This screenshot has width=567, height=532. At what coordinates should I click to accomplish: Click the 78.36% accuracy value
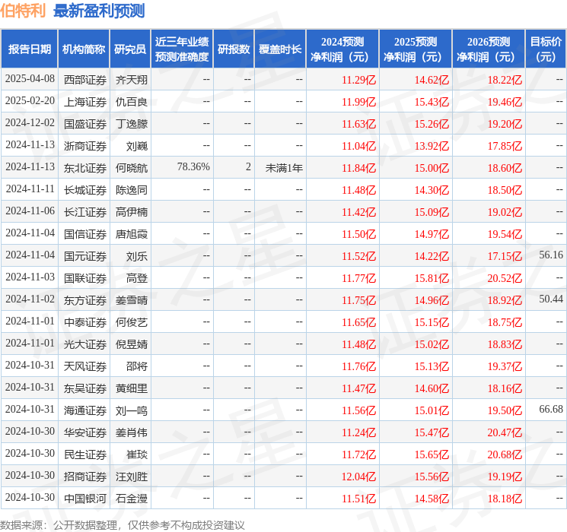pos(193,167)
